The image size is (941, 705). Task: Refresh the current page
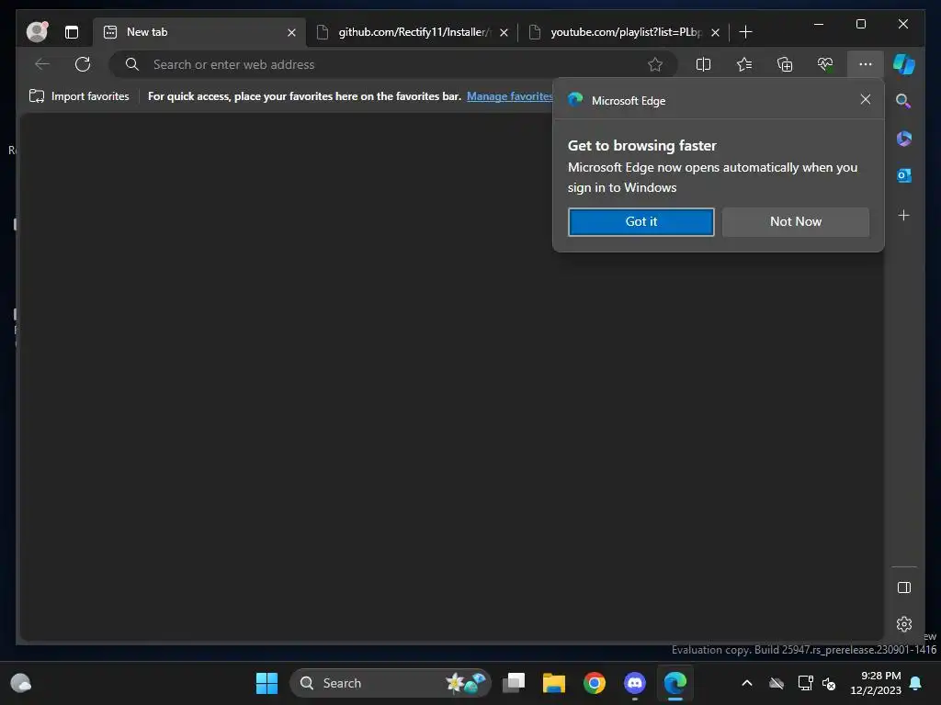click(83, 64)
